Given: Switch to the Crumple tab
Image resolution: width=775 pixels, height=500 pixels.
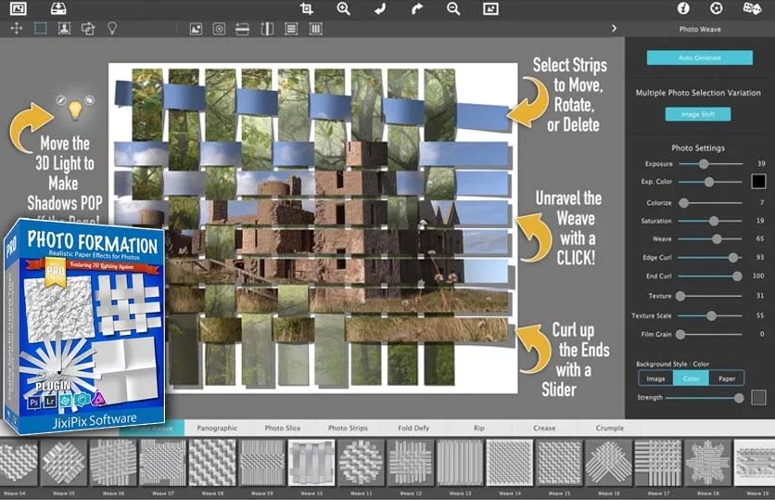Looking at the screenshot, I should 610,429.
